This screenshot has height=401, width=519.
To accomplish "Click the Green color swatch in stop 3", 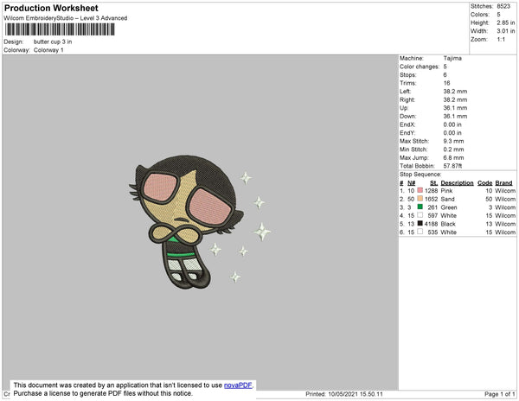I will point(420,207).
